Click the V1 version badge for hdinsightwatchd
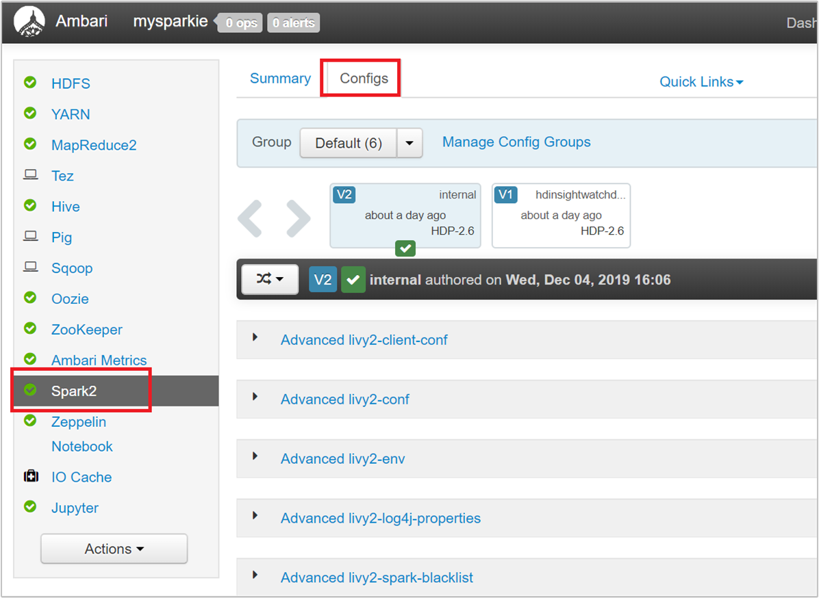 point(505,194)
